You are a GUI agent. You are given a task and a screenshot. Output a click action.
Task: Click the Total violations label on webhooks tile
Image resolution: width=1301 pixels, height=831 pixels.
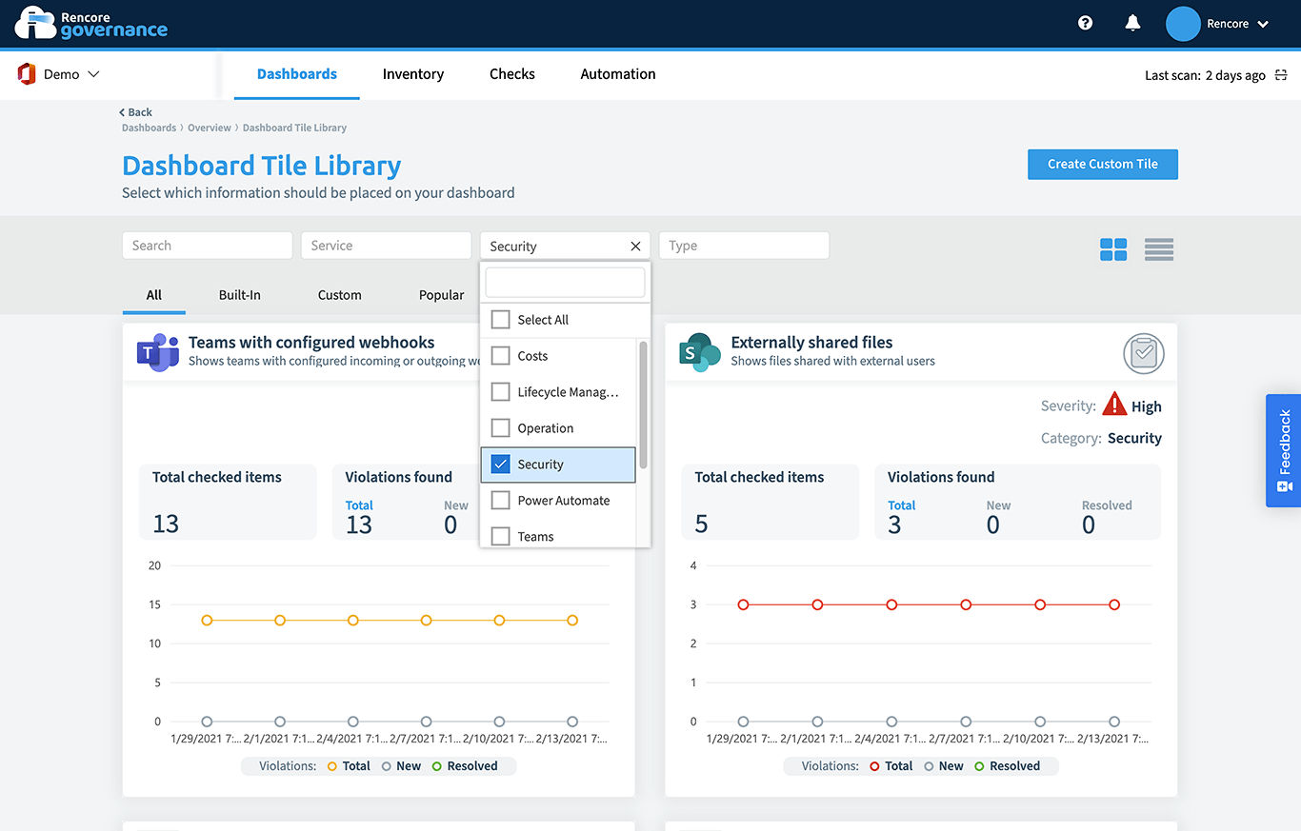point(359,505)
